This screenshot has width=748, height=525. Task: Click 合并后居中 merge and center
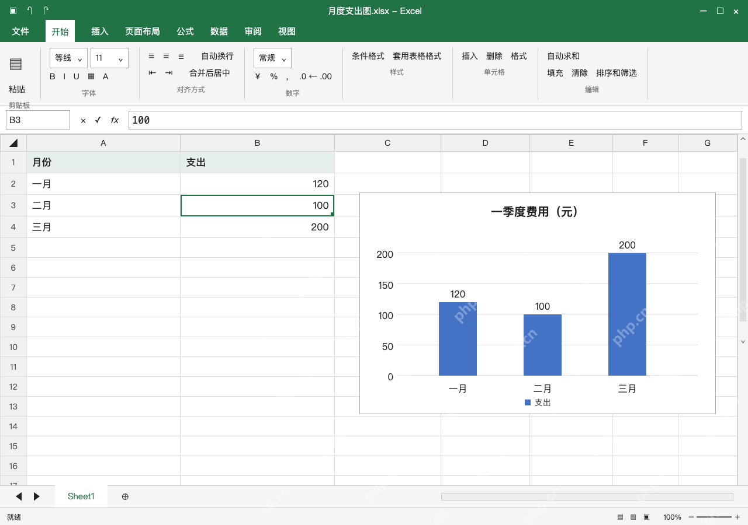(210, 73)
